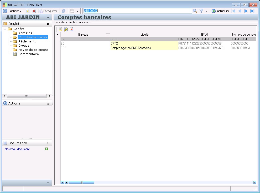Click the tree scroll right arrow
This screenshot has height=193, width=260.
[50, 96]
